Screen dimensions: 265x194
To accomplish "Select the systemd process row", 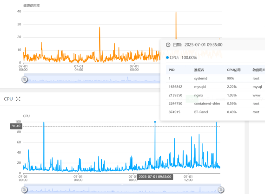I will click(215, 78).
